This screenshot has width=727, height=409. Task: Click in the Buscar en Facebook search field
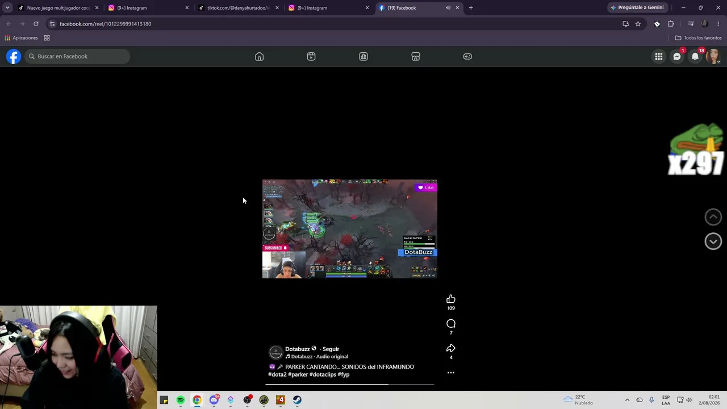[x=77, y=56]
